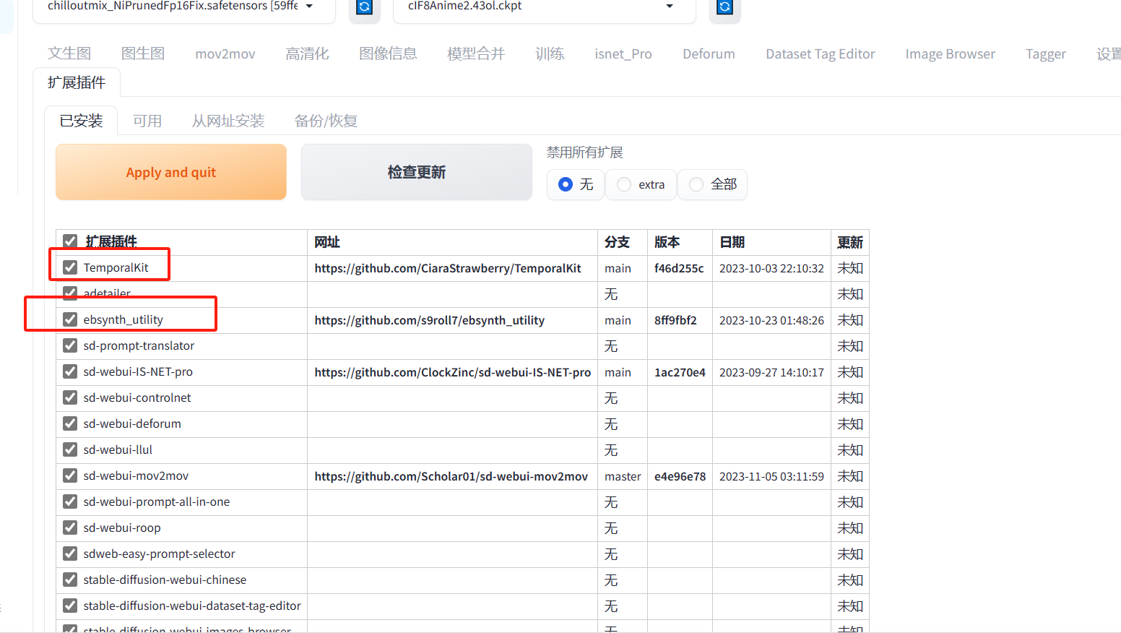This screenshot has height=633, width=1121.
Task: Open the chilloutmix checkpoint dropdown
Action: pos(184,7)
